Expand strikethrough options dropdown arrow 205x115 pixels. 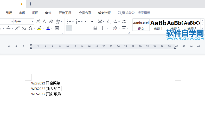12,28
